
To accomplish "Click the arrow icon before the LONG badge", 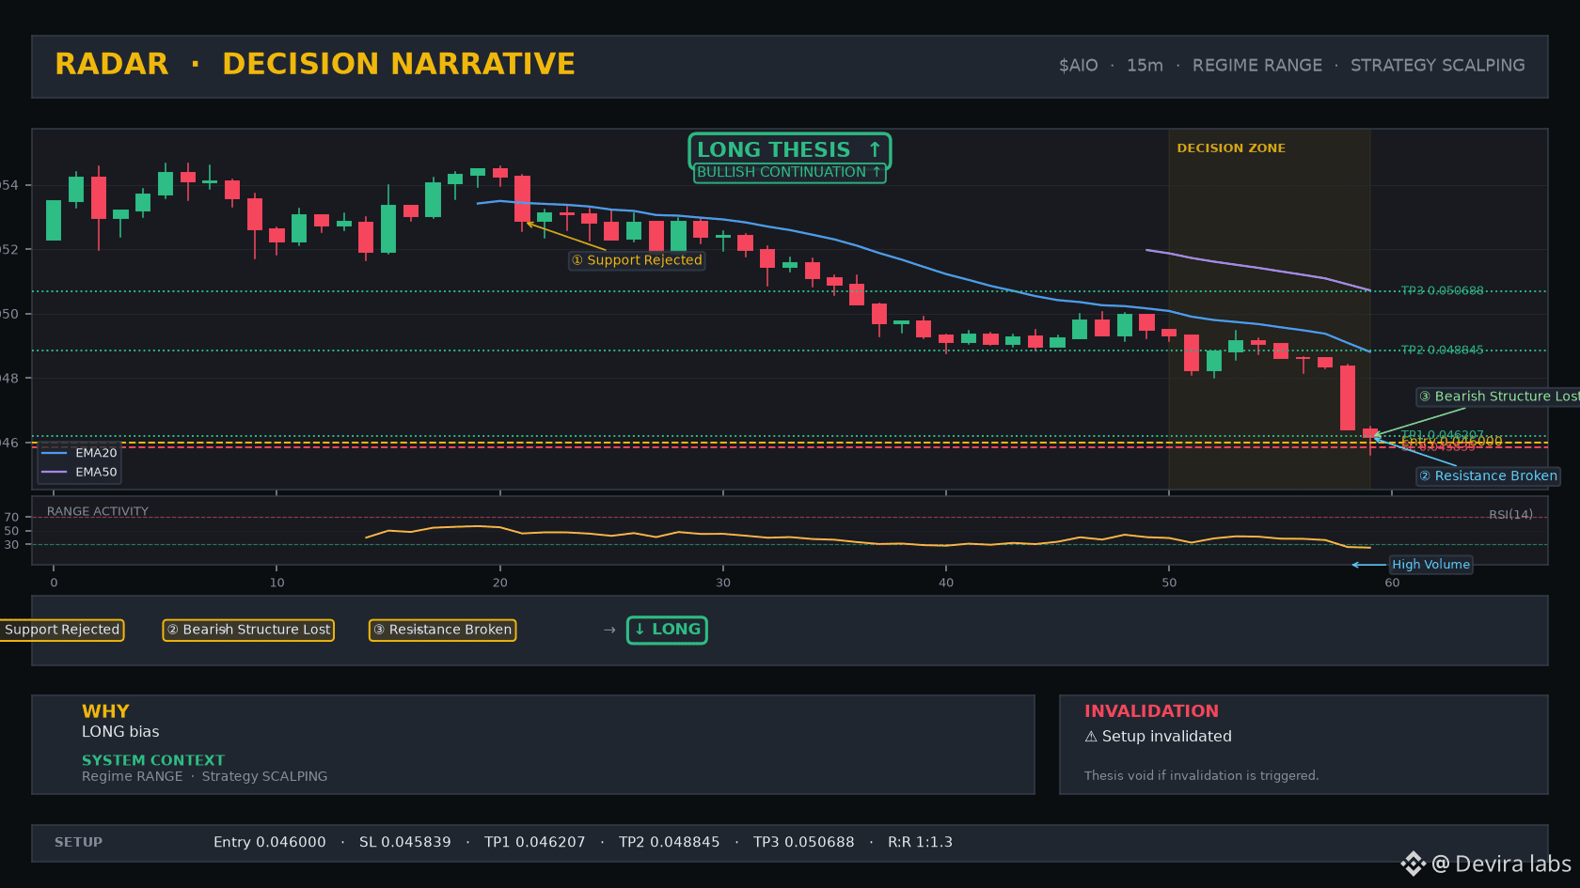I will coord(609,630).
